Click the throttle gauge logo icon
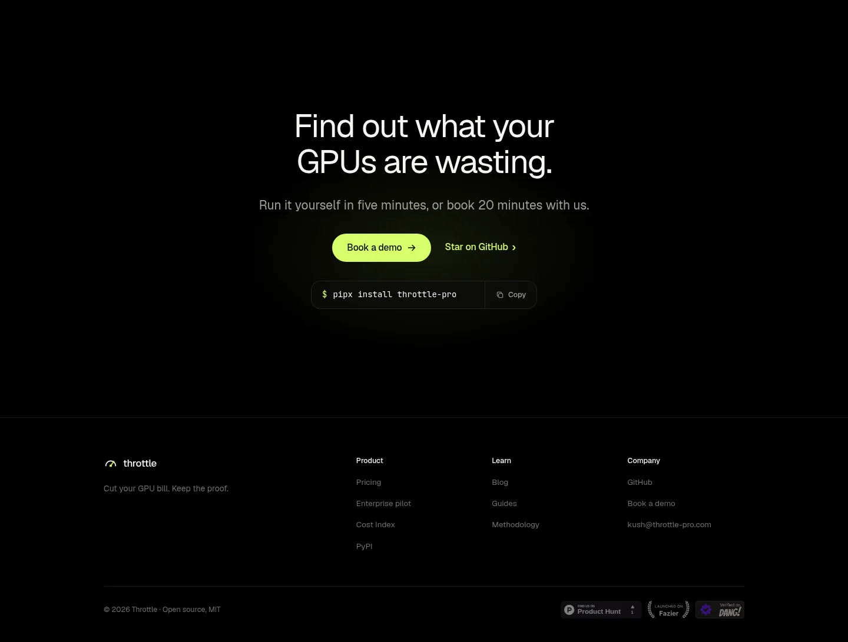The width and height of the screenshot is (848, 642). pos(111,464)
